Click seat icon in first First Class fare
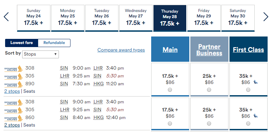 256,82
